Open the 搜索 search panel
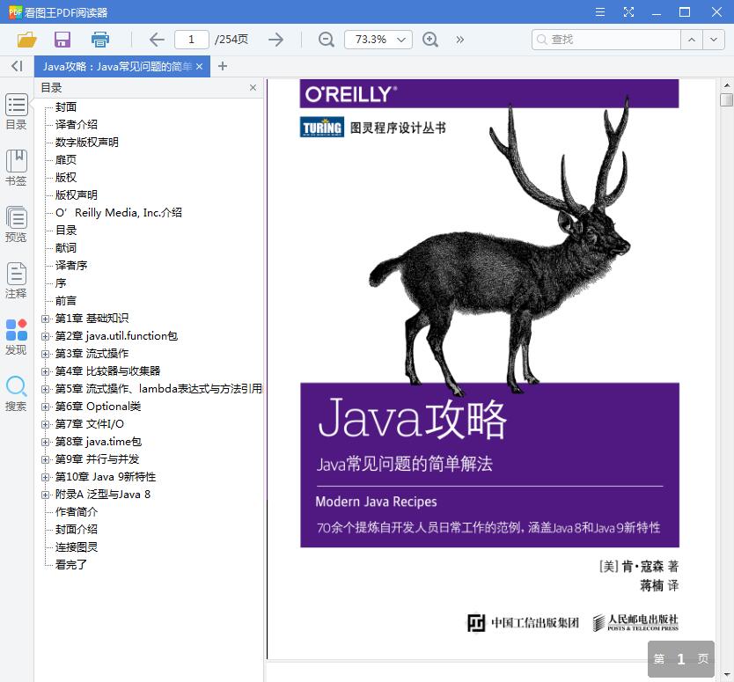The image size is (734, 682). pyautogui.click(x=17, y=393)
